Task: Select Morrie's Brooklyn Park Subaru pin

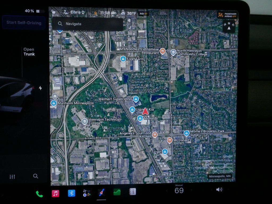Action: click(x=186, y=133)
